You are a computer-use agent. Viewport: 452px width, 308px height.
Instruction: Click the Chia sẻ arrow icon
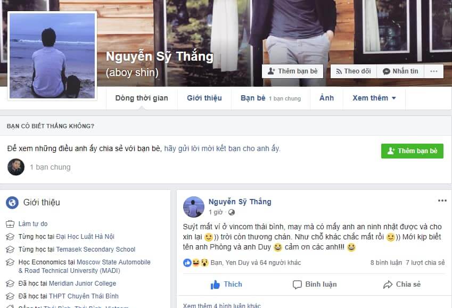pos(388,285)
